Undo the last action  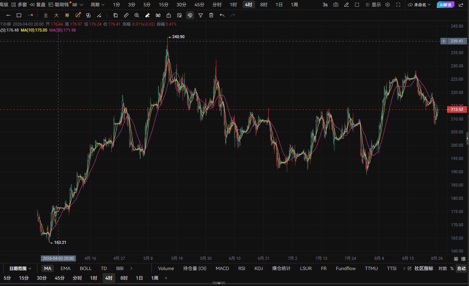pyautogui.click(x=222, y=15)
